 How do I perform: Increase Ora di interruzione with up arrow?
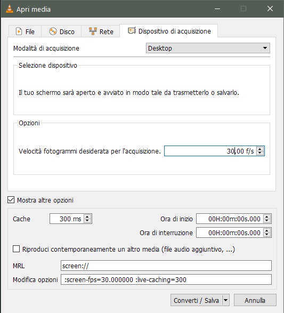(x=267, y=230)
